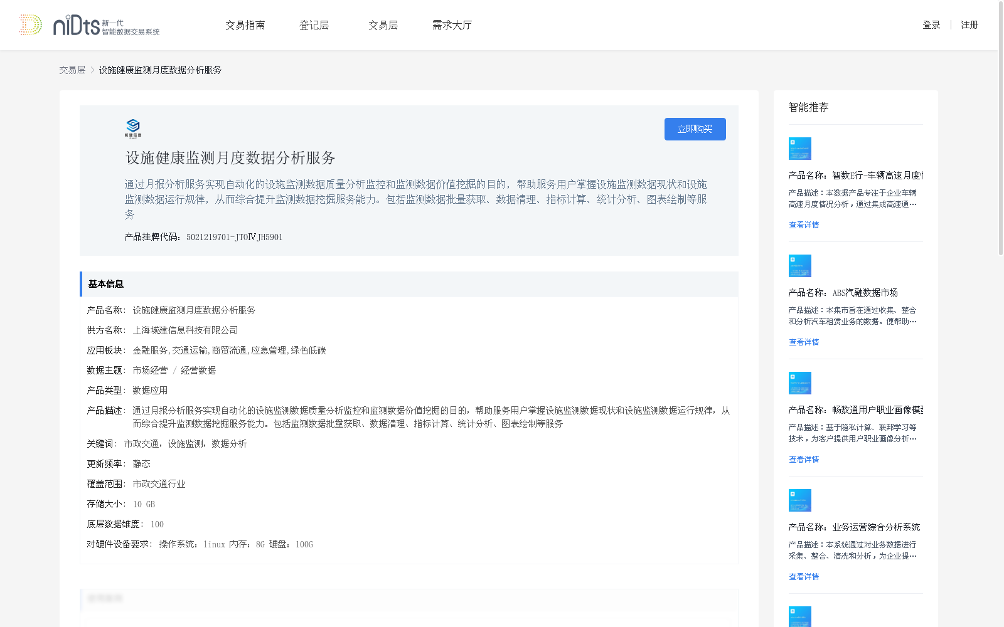View details of 畅数通用户职业画像 product
The height and width of the screenshot is (627, 1004).
point(804,460)
